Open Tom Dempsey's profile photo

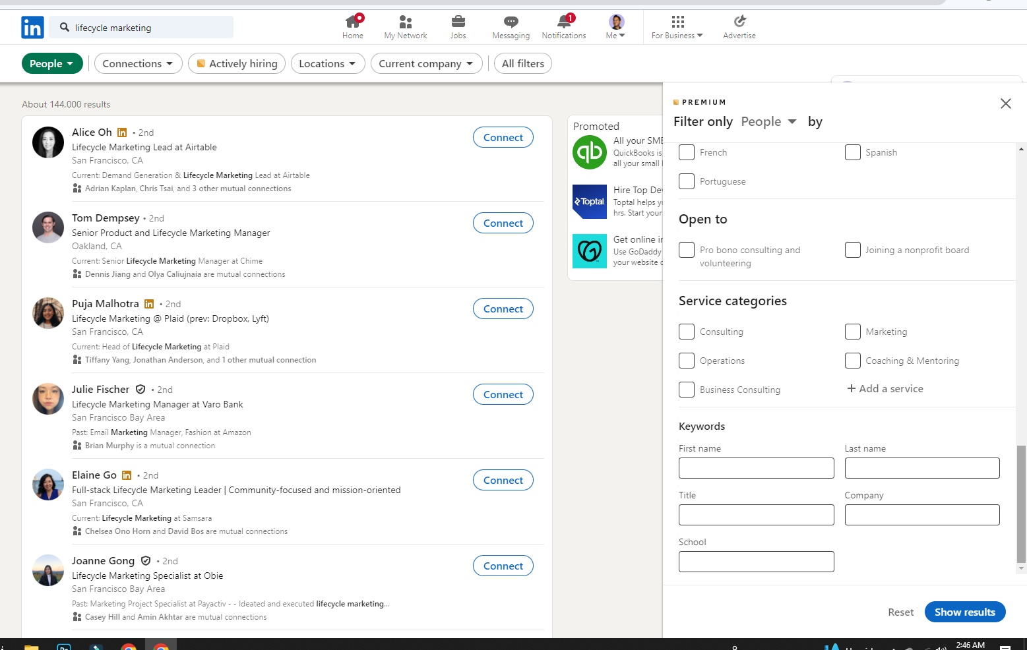tap(48, 228)
